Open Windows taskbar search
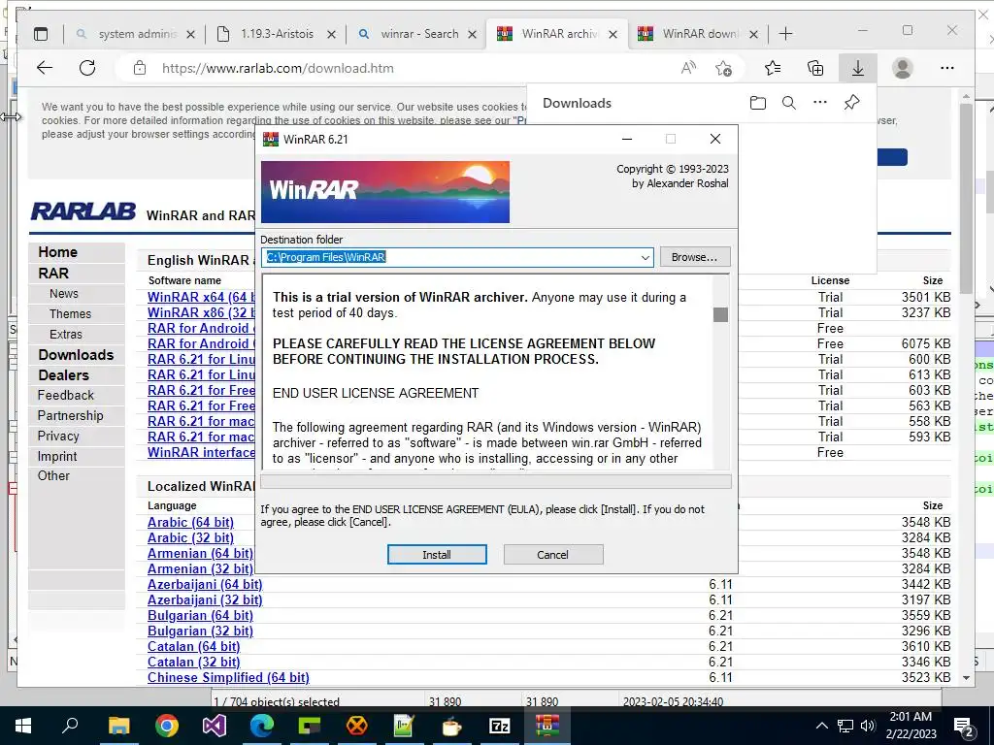The image size is (994, 745). pos(70,726)
